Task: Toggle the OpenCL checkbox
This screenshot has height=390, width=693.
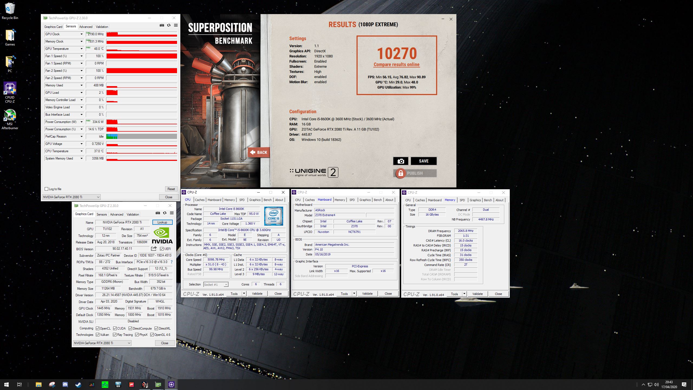Action: pos(97,328)
